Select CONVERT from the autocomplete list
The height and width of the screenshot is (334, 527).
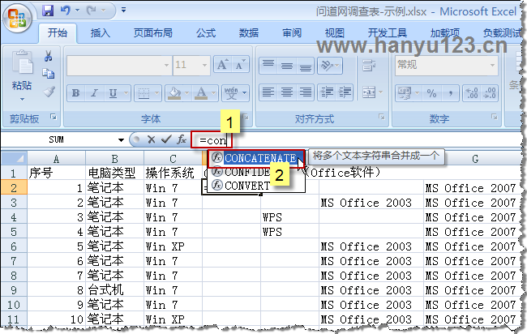[x=256, y=186]
